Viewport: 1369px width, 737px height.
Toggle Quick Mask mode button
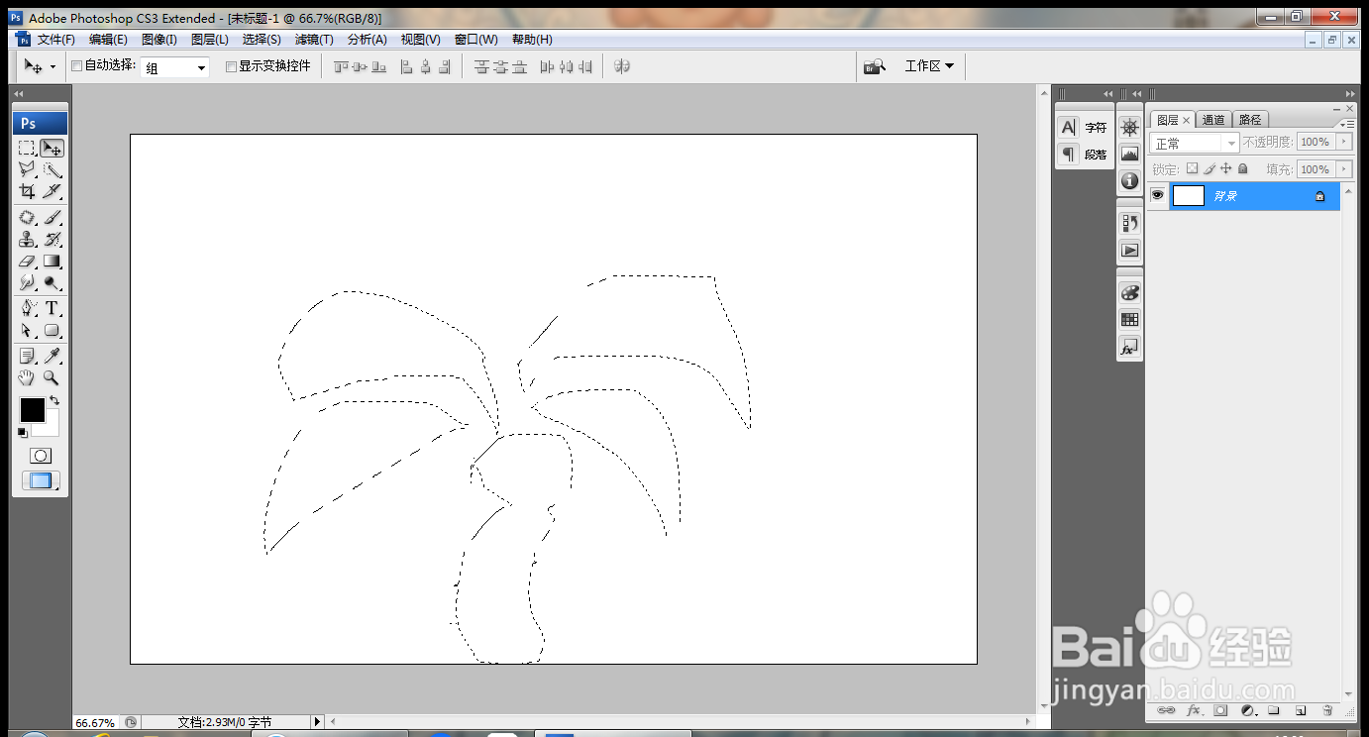40,456
